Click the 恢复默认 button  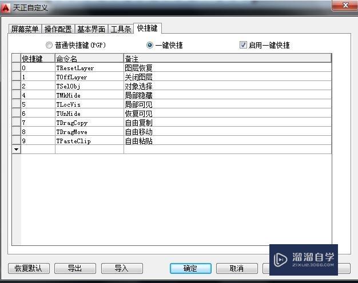[29, 268]
